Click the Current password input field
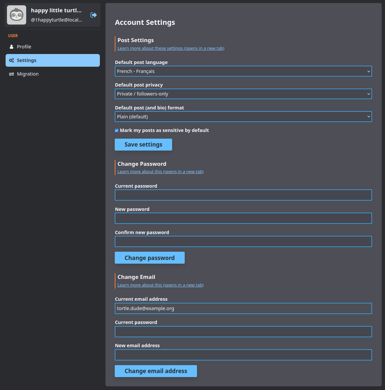Image resolution: width=385 pixels, height=390 pixels. point(243,195)
